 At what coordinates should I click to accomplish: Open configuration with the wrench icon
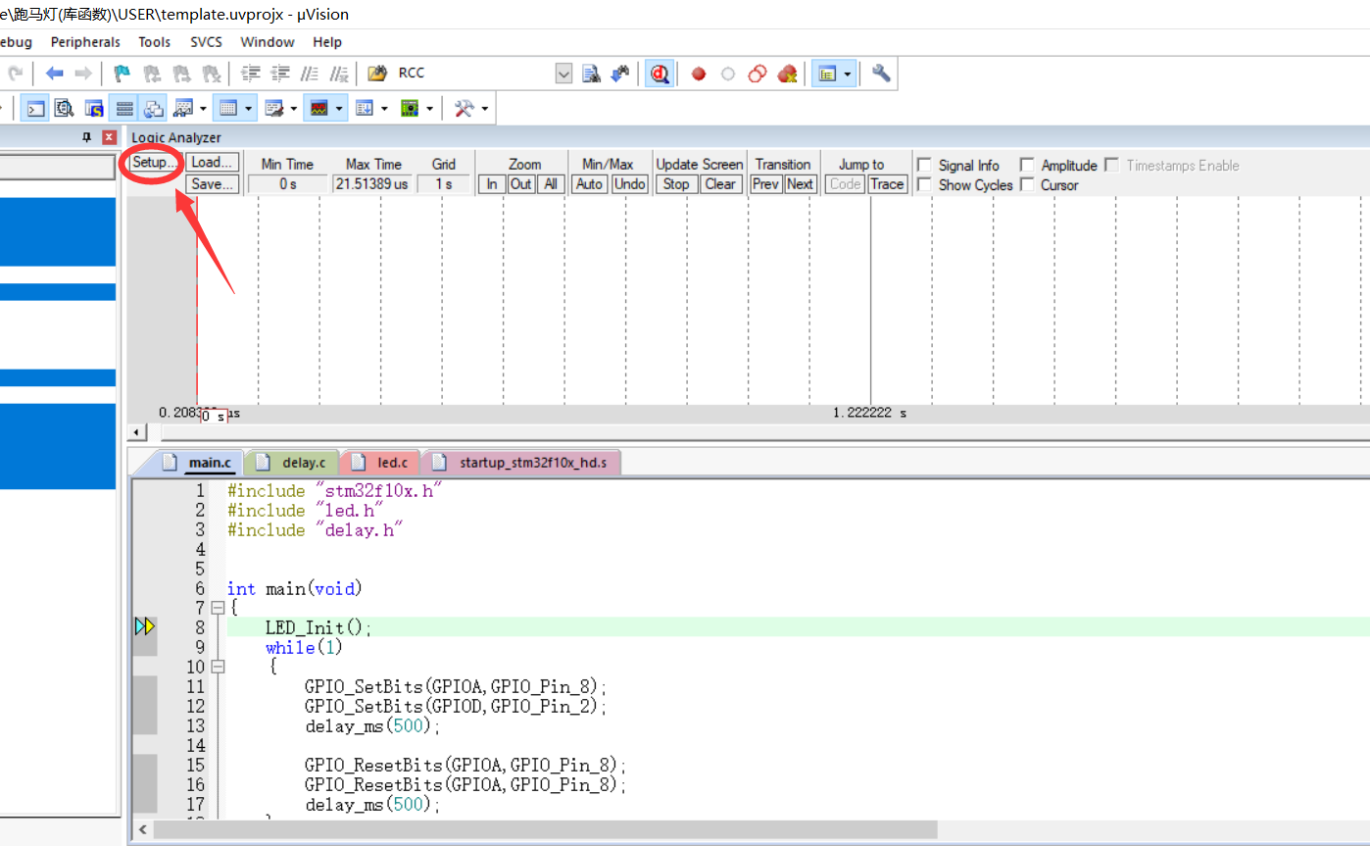click(x=880, y=74)
